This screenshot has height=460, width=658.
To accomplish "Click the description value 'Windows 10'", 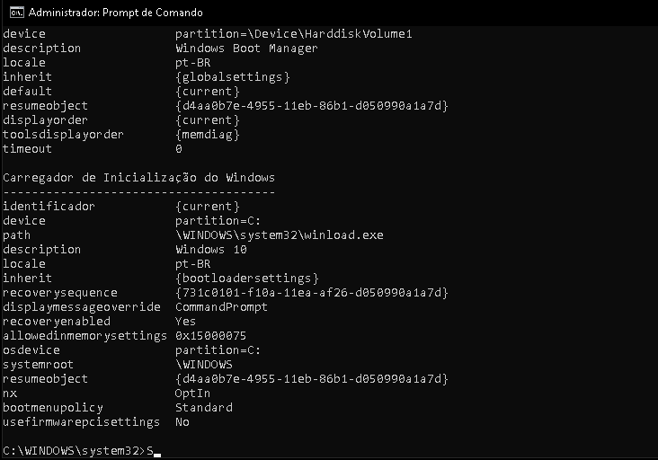I will click(x=211, y=250).
